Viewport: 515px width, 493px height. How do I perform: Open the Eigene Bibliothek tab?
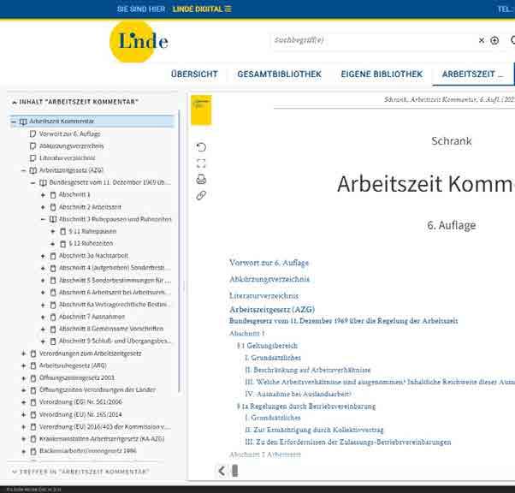[382, 74]
